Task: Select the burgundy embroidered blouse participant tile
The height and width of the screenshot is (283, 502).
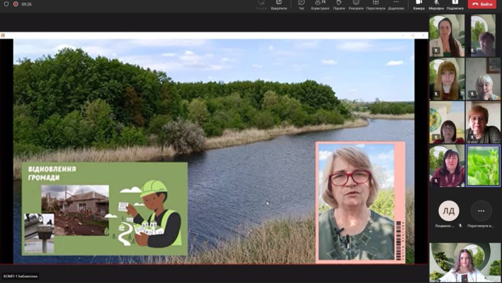Action: pyautogui.click(x=447, y=166)
